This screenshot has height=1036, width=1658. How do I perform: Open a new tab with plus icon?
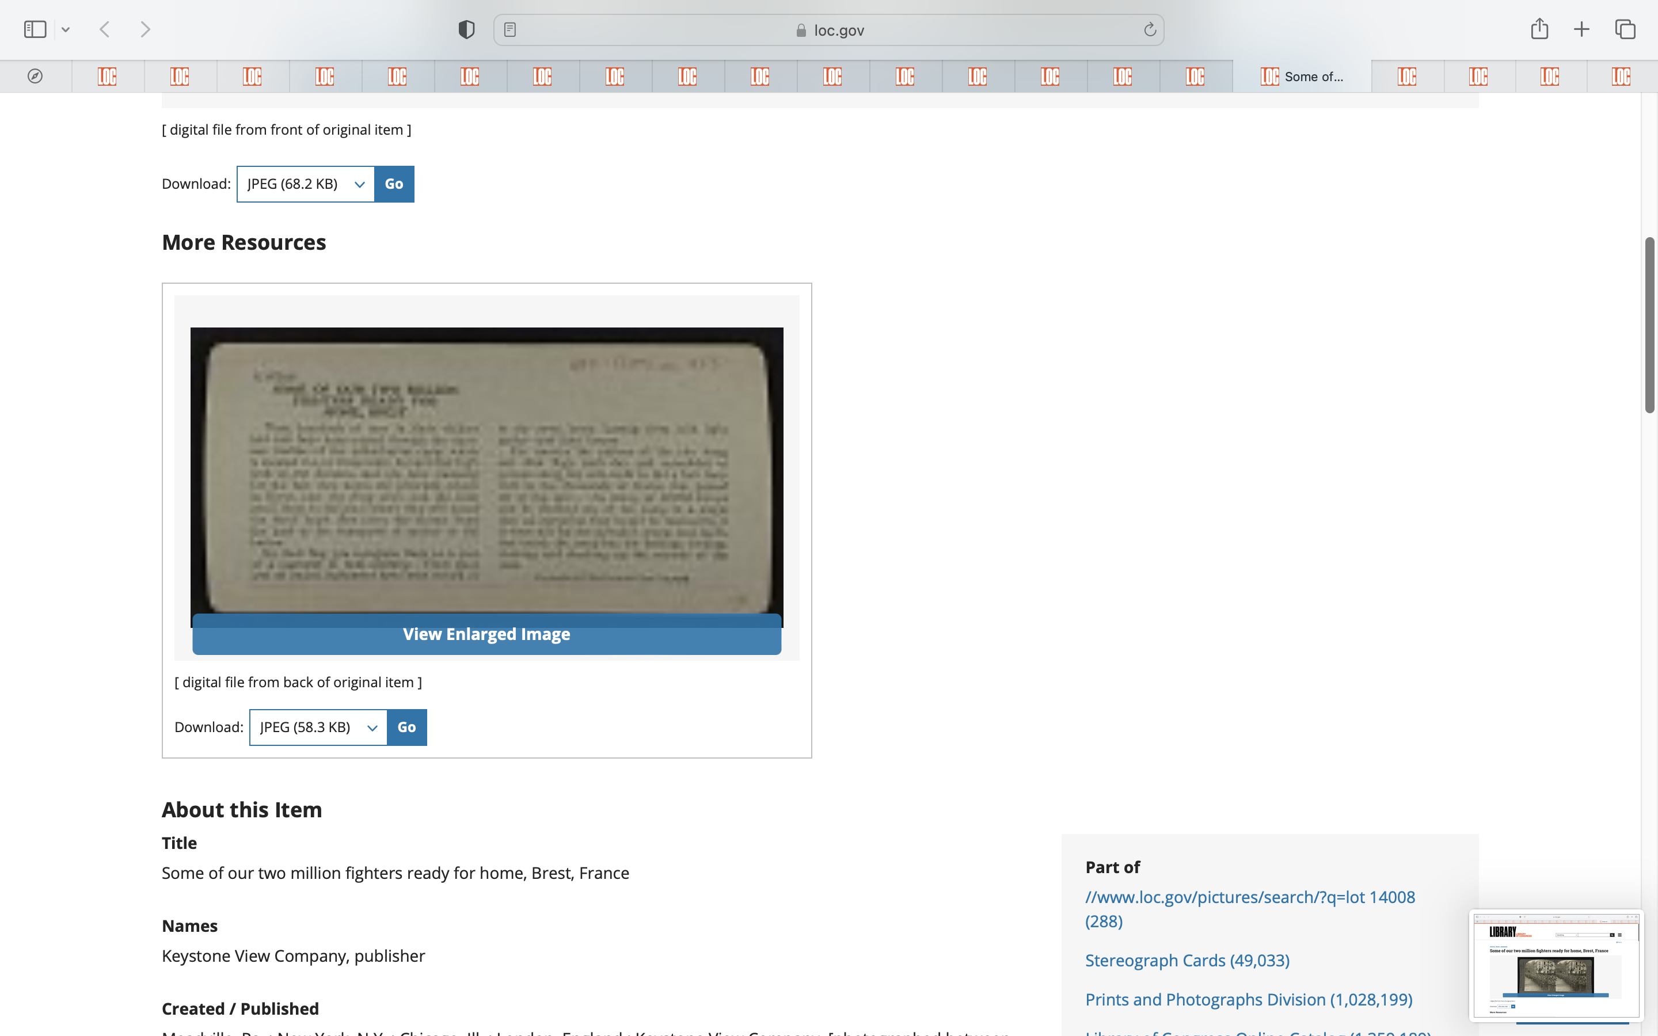(1581, 29)
